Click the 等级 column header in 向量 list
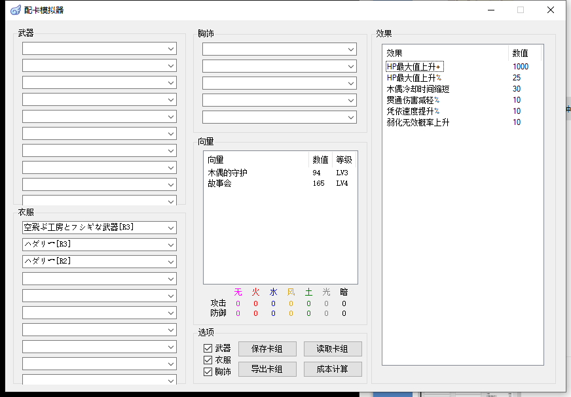 click(x=344, y=160)
